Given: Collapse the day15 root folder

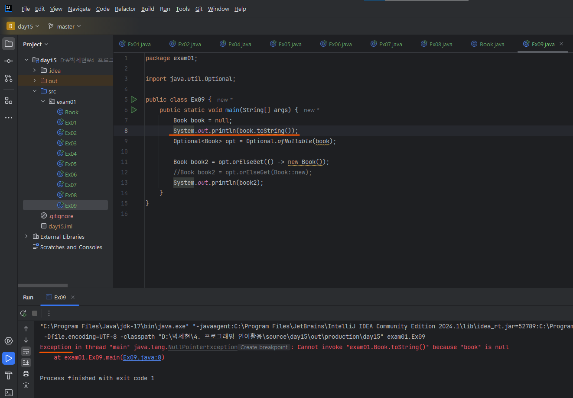Looking at the screenshot, I should [x=26, y=60].
